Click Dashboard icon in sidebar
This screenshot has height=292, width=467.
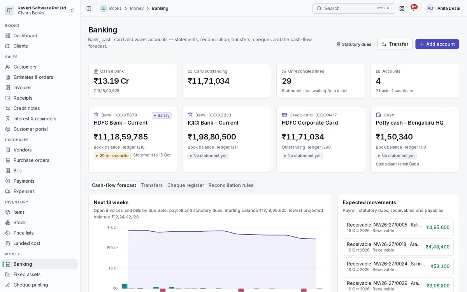pos(8,35)
